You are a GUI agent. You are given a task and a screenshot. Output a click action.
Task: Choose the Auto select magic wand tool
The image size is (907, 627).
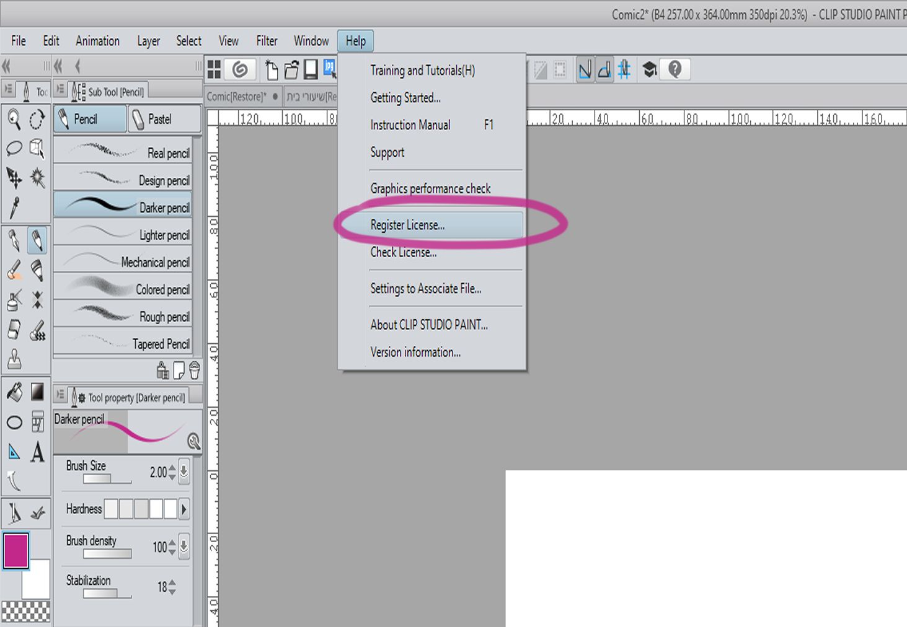37,178
